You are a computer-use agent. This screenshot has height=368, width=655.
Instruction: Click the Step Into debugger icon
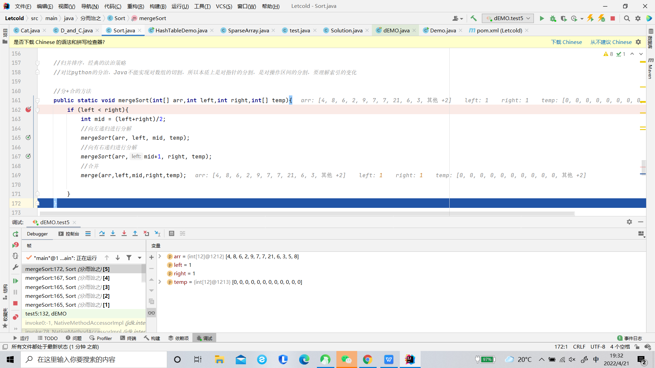pyautogui.click(x=113, y=233)
